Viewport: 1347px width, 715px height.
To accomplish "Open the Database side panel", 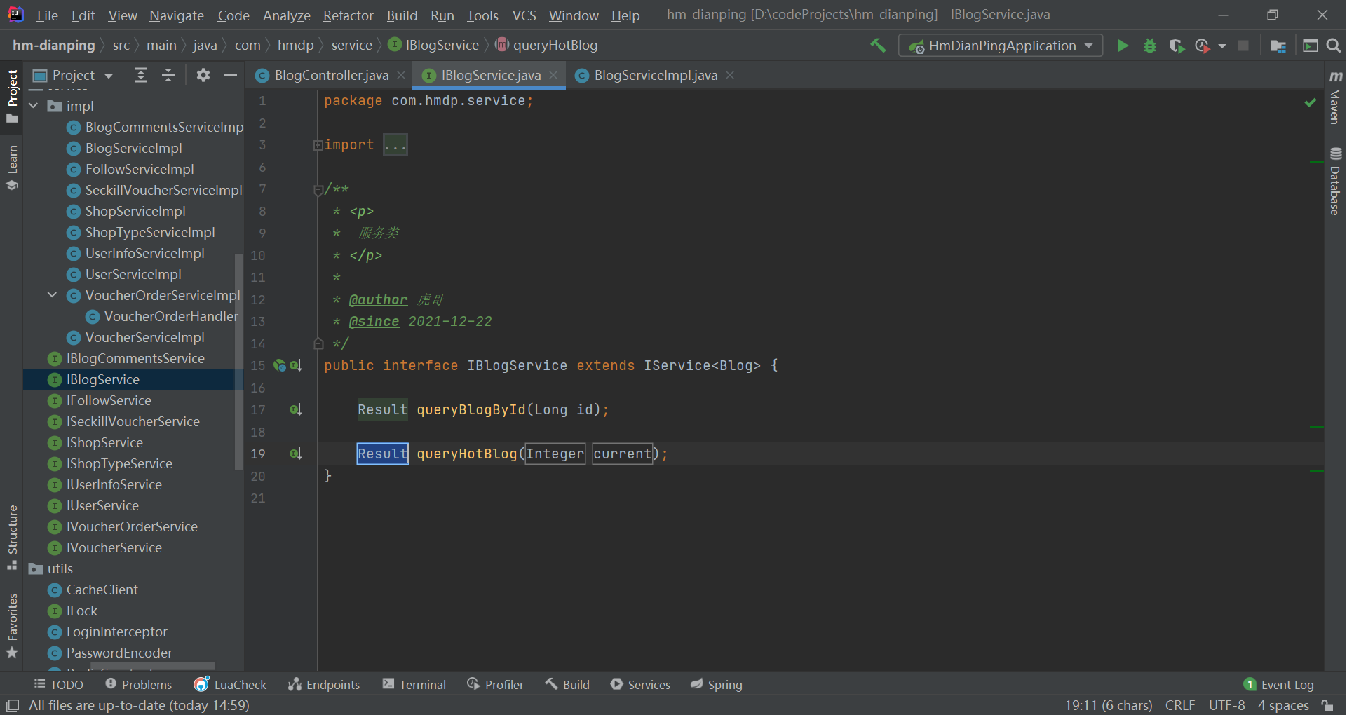I will pos(1335,181).
